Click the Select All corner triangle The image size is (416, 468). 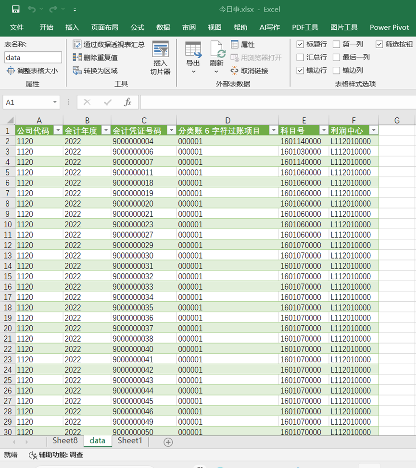(x=10, y=120)
